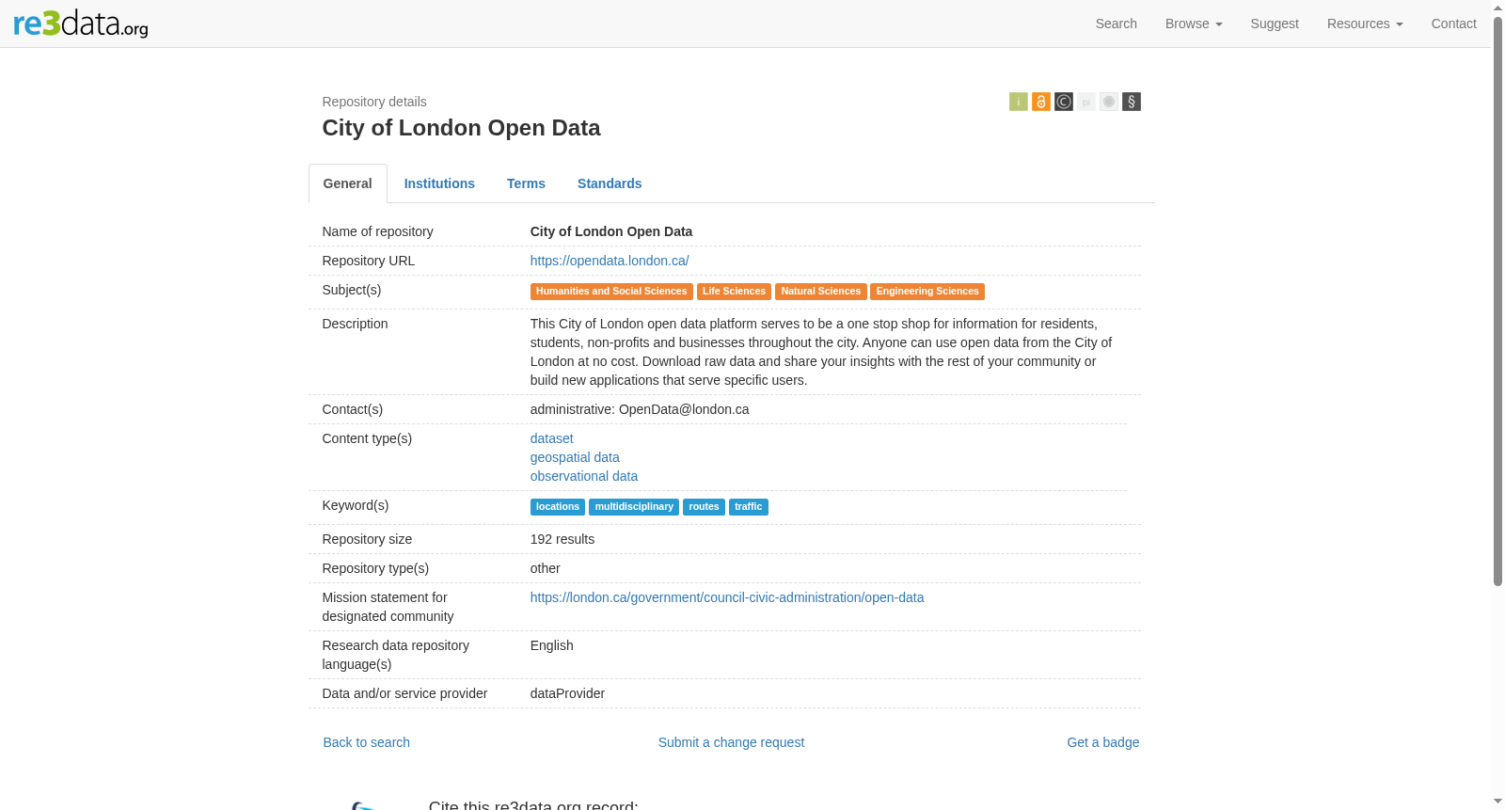Click the Engineering Sciences subject tag
1505x810 pixels.
pos(927,292)
